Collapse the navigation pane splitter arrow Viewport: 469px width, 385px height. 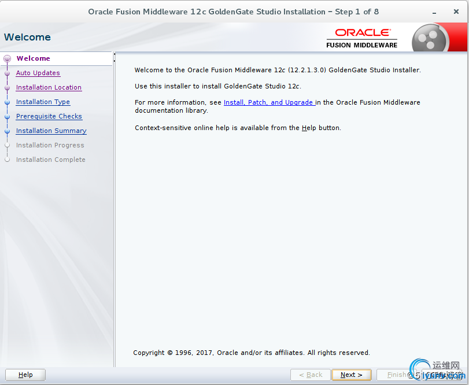click(x=115, y=54)
